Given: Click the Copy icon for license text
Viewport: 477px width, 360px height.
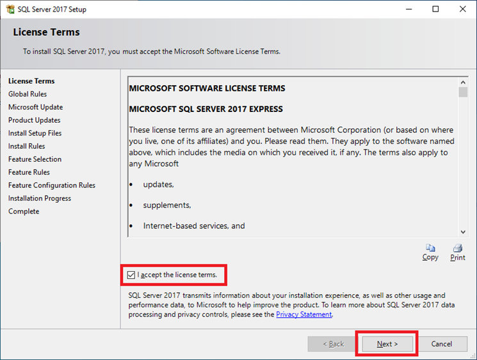Looking at the screenshot, I should pyautogui.click(x=430, y=248).
